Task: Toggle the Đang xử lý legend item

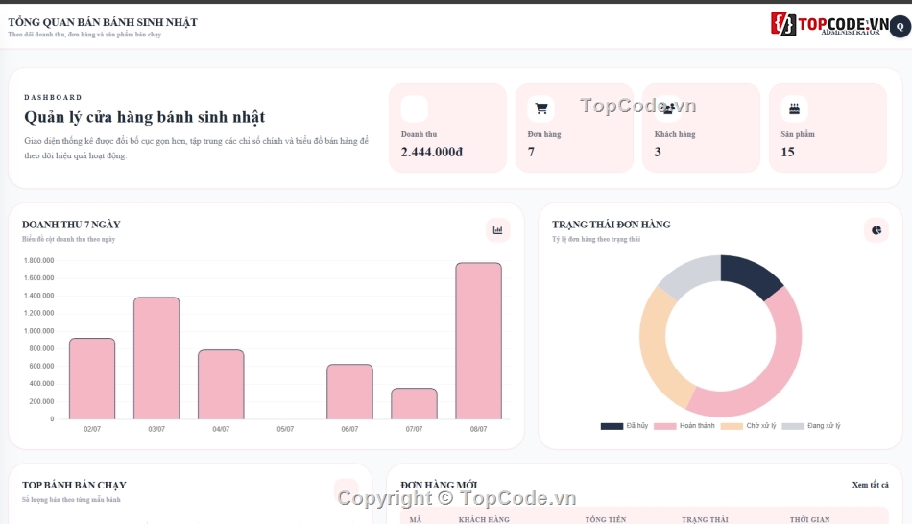Action: tap(811, 426)
